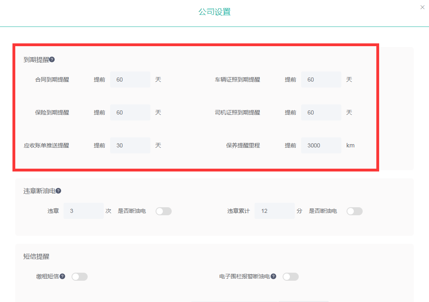Click the help icon beside 到期提醒
The height and width of the screenshot is (302, 429).
click(x=52, y=60)
